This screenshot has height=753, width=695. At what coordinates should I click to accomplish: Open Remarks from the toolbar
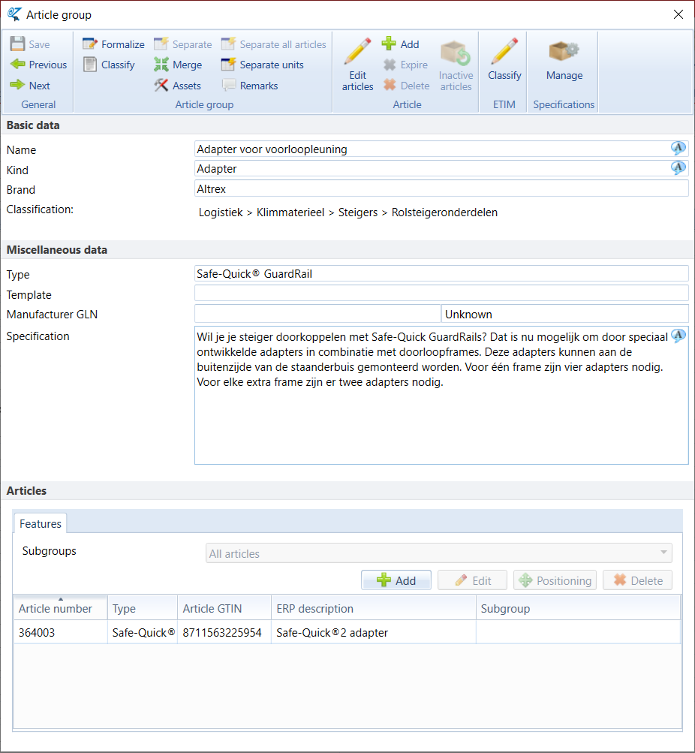coord(250,86)
